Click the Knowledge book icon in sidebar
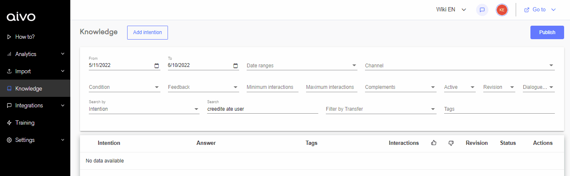This screenshot has width=570, height=176. tap(9, 89)
